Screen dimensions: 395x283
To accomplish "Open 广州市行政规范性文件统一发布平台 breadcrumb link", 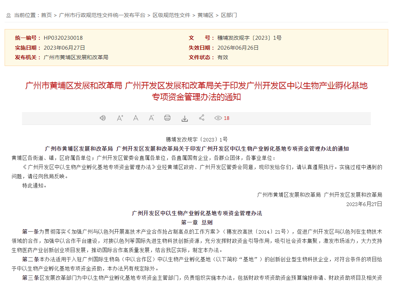I will coord(102,15).
